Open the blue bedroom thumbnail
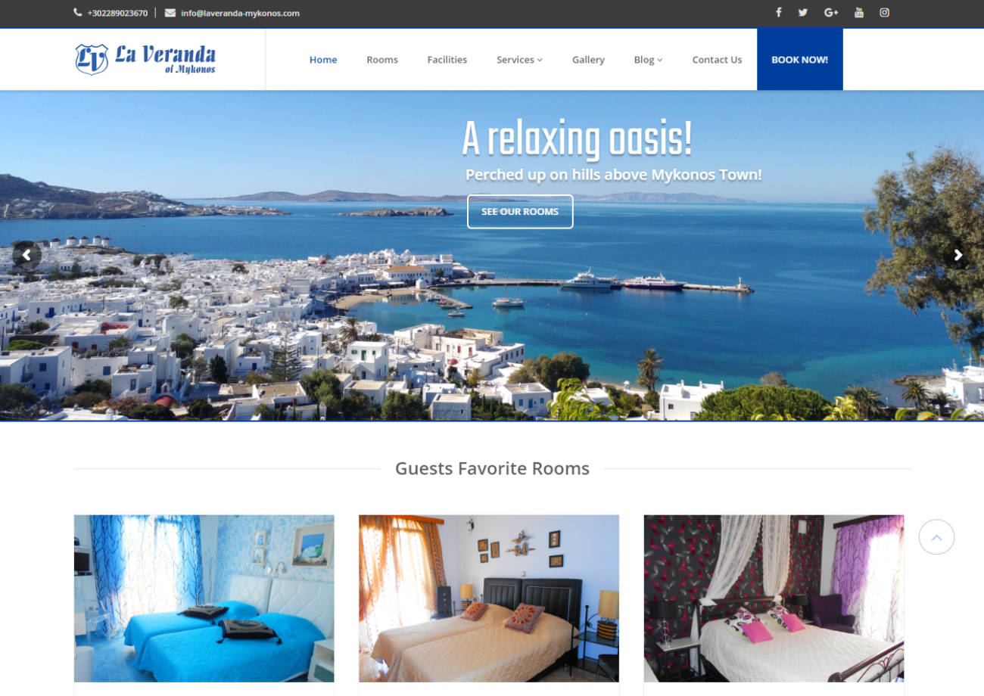This screenshot has width=984, height=696. tap(204, 598)
